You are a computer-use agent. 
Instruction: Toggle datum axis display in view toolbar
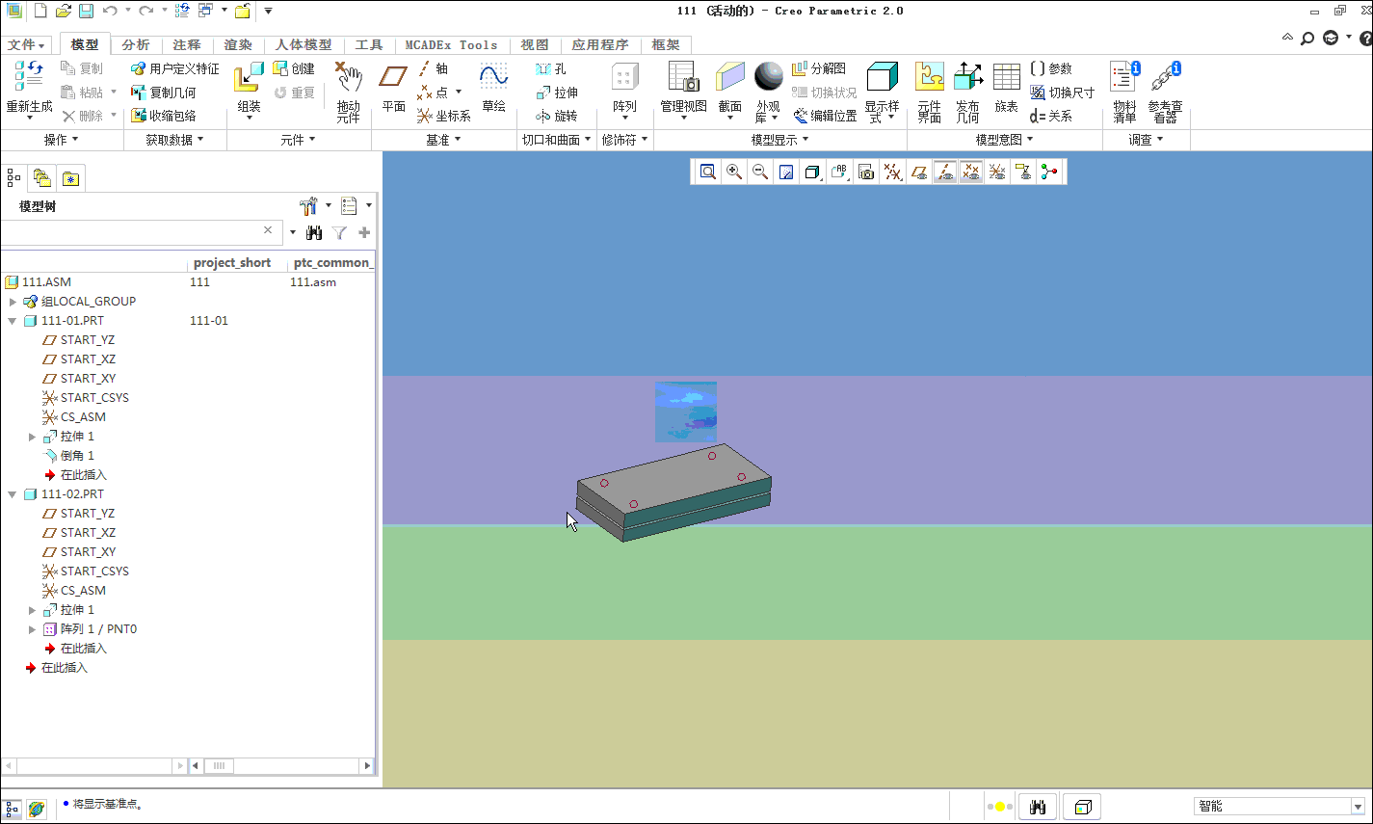(x=945, y=173)
